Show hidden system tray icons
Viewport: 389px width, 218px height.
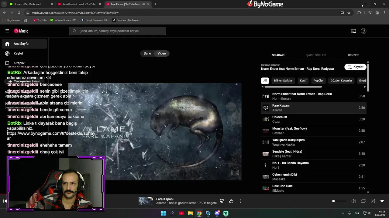pos(343,213)
